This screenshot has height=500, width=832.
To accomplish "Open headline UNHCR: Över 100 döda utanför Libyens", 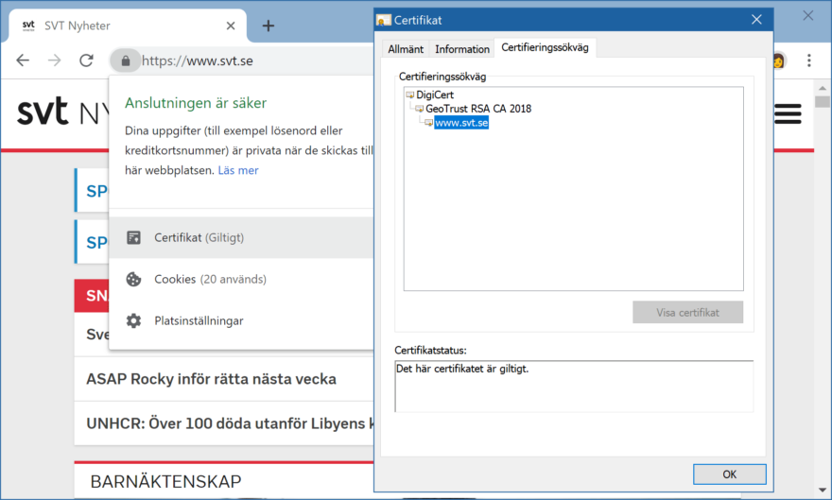I will [x=231, y=423].
